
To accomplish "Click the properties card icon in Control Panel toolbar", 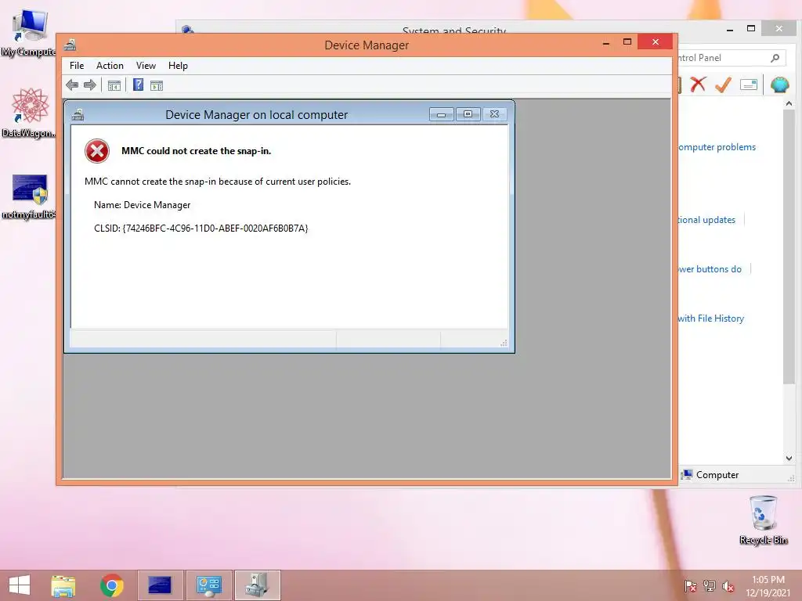I will [x=748, y=85].
